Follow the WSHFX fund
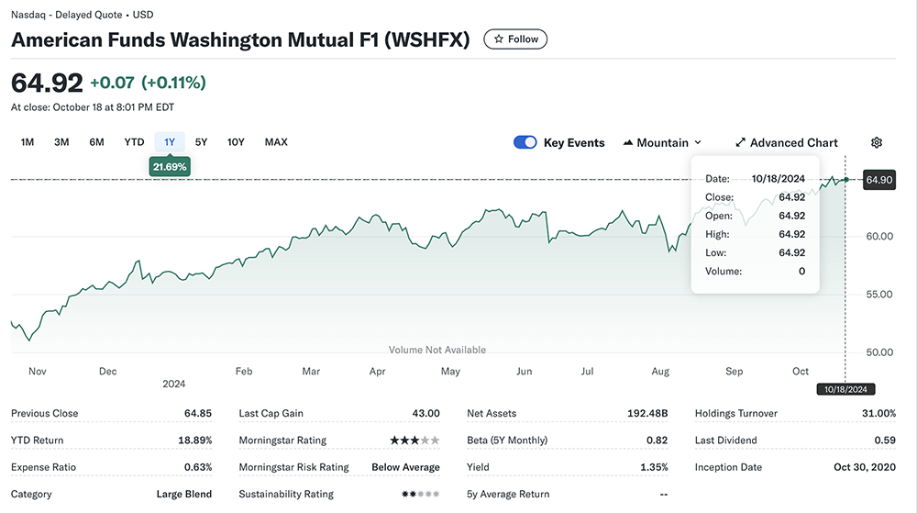The height and width of the screenshot is (513, 917). coord(515,39)
